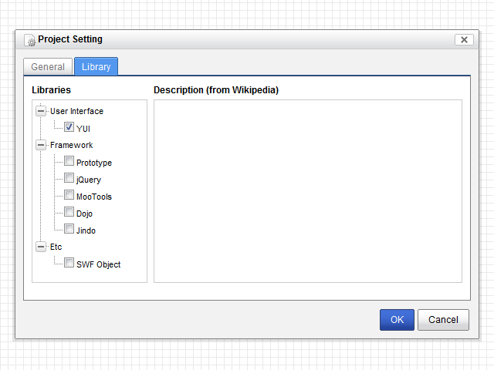Check the SWF Object checkbox
The width and height of the screenshot is (494, 370).
coord(69,264)
